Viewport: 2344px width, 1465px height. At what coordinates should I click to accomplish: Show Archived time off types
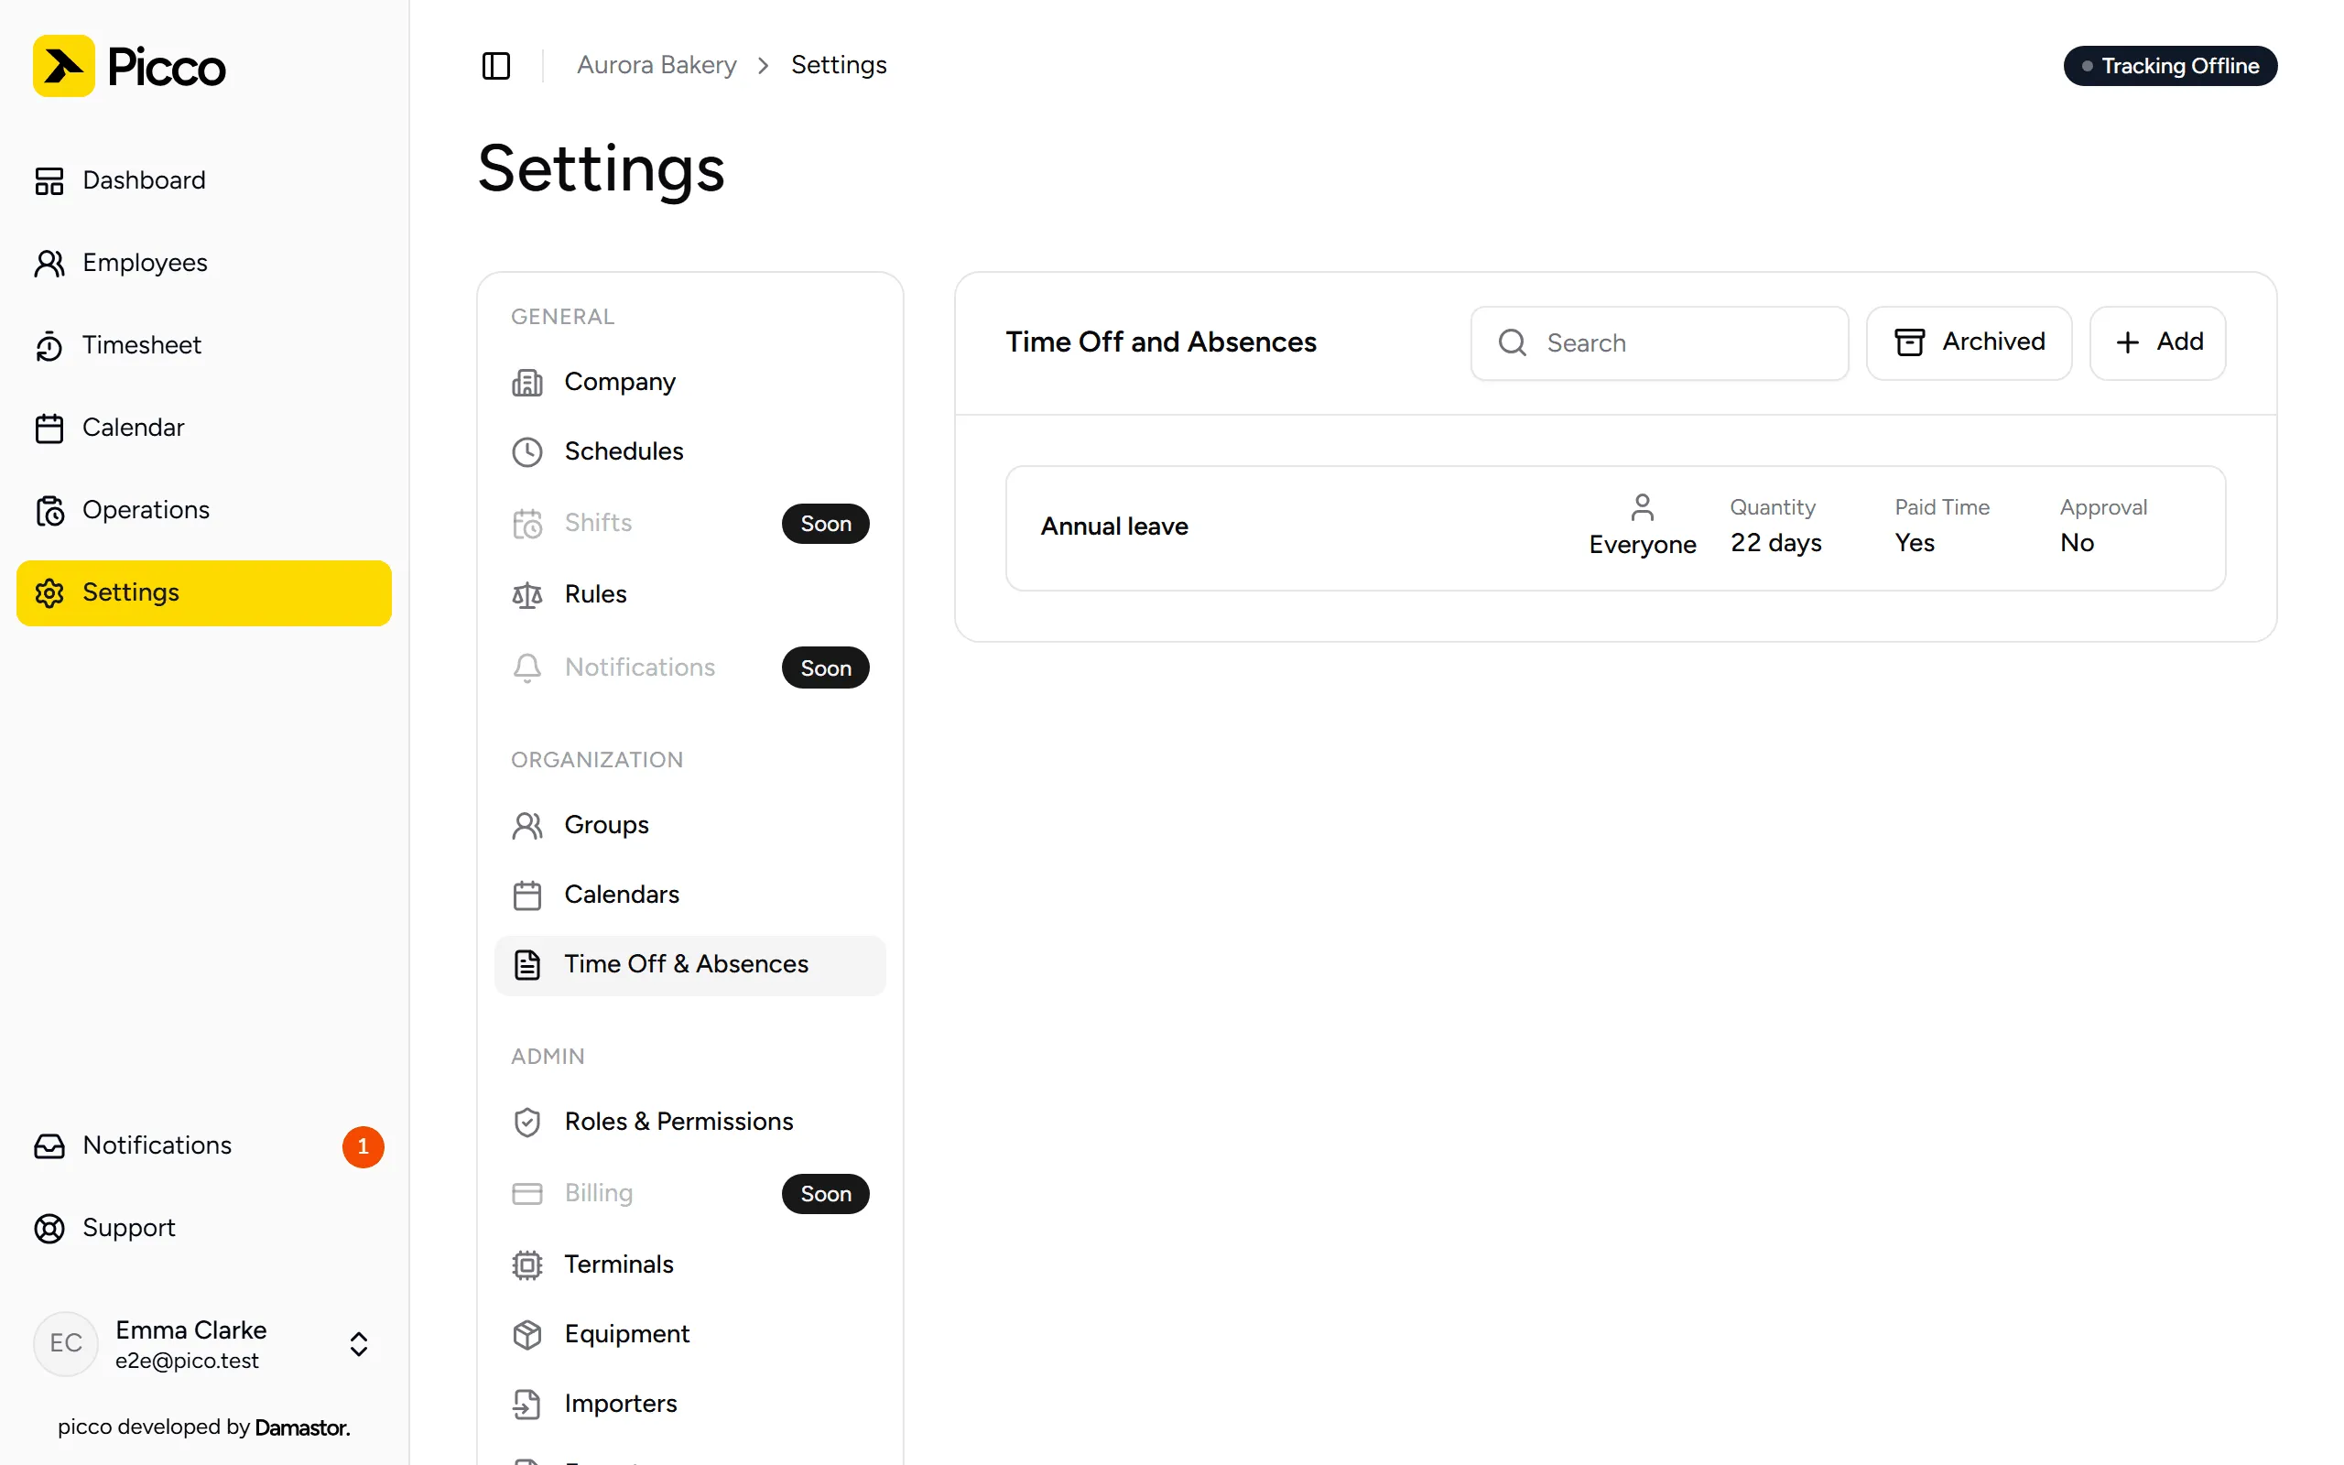click(x=1969, y=343)
